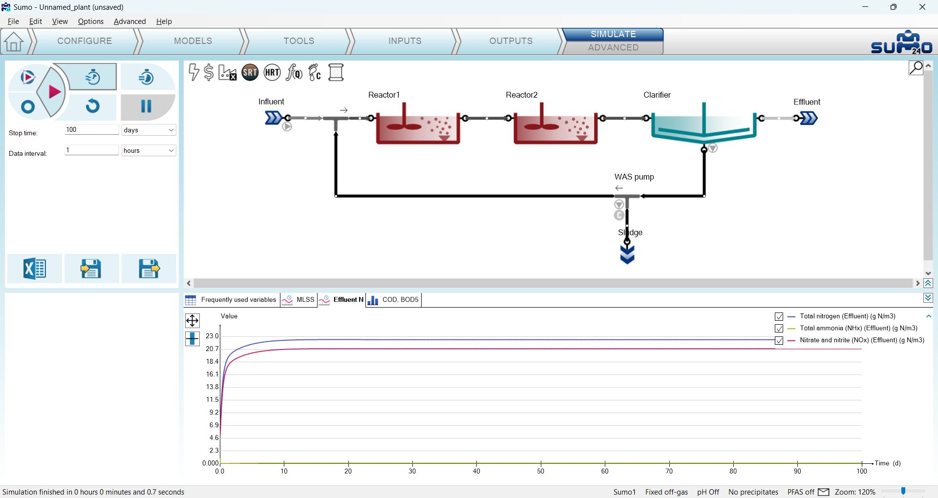The image size is (938, 498).
Task: Disable Nitrate and nitrite (NOx) series
Action: pyautogui.click(x=779, y=340)
